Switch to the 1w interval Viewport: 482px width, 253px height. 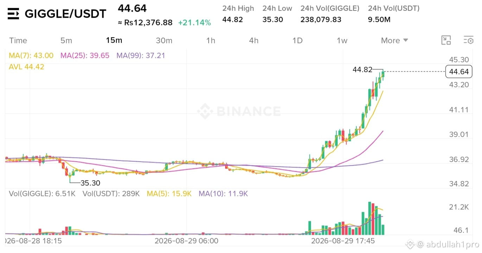(x=342, y=41)
